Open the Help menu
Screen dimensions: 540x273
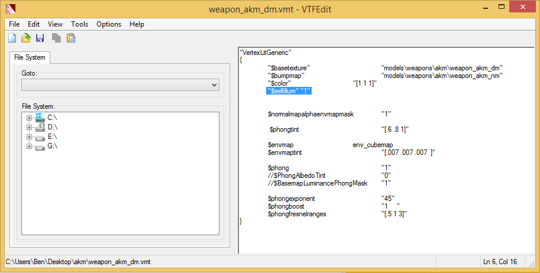coord(137,24)
